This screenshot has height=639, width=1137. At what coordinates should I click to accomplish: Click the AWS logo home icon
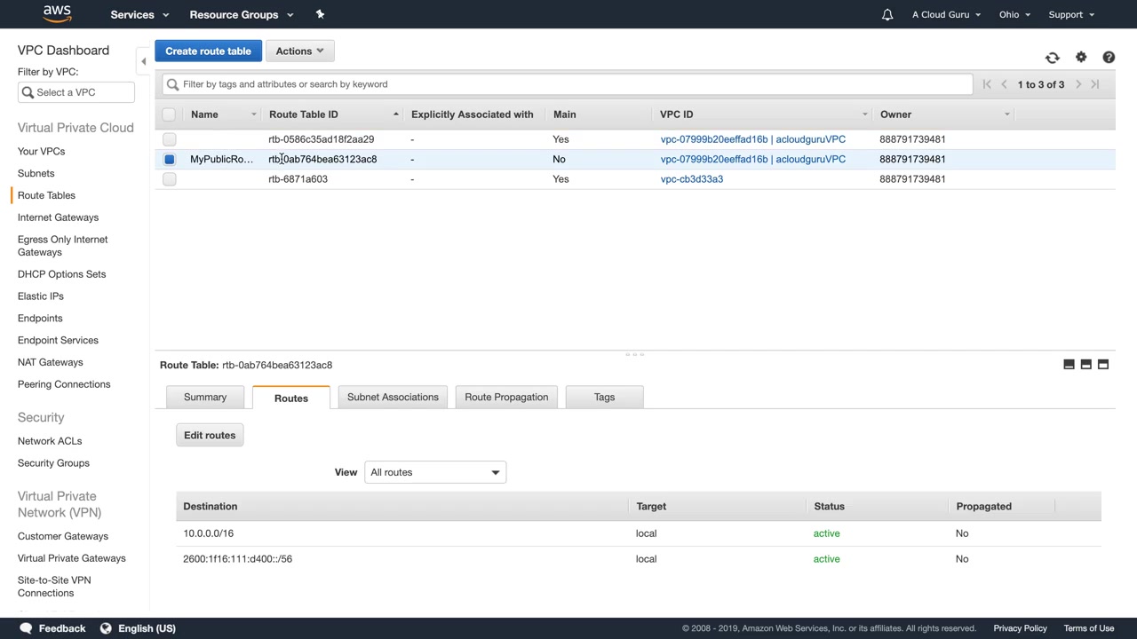(x=57, y=14)
